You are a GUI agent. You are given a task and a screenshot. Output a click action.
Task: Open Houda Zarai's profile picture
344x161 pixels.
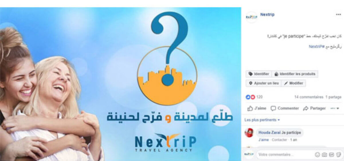(249, 133)
